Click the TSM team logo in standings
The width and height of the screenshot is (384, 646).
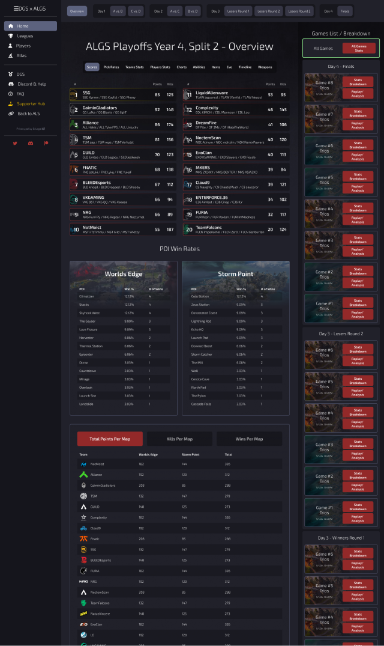pos(74,139)
